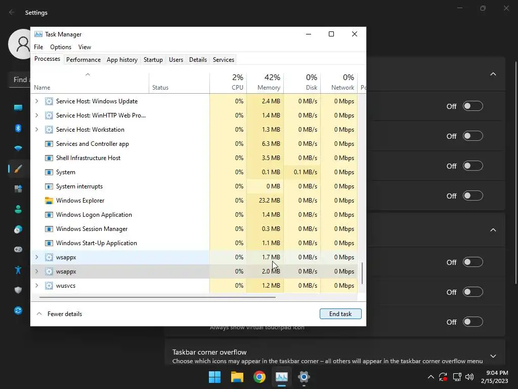Screen dimensions: 518x389
Task: Switch to the Users tab
Action: (176, 60)
